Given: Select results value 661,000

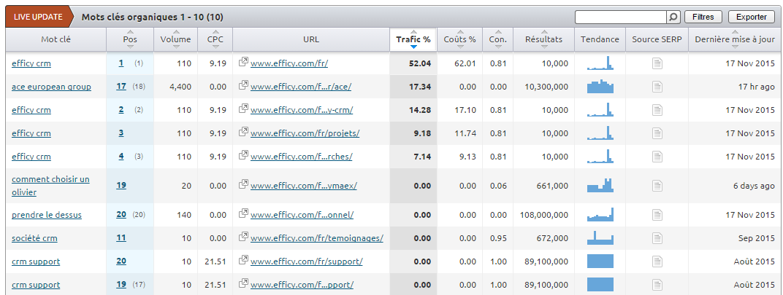Looking at the screenshot, I should pos(551,186).
